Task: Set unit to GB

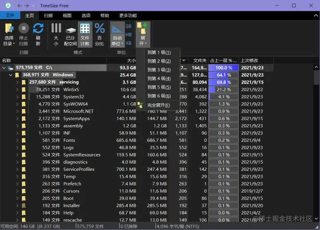Action: click(128, 26)
